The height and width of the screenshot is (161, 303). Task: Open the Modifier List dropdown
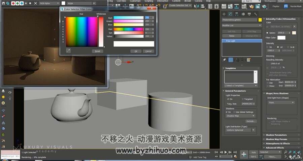click(x=241, y=26)
